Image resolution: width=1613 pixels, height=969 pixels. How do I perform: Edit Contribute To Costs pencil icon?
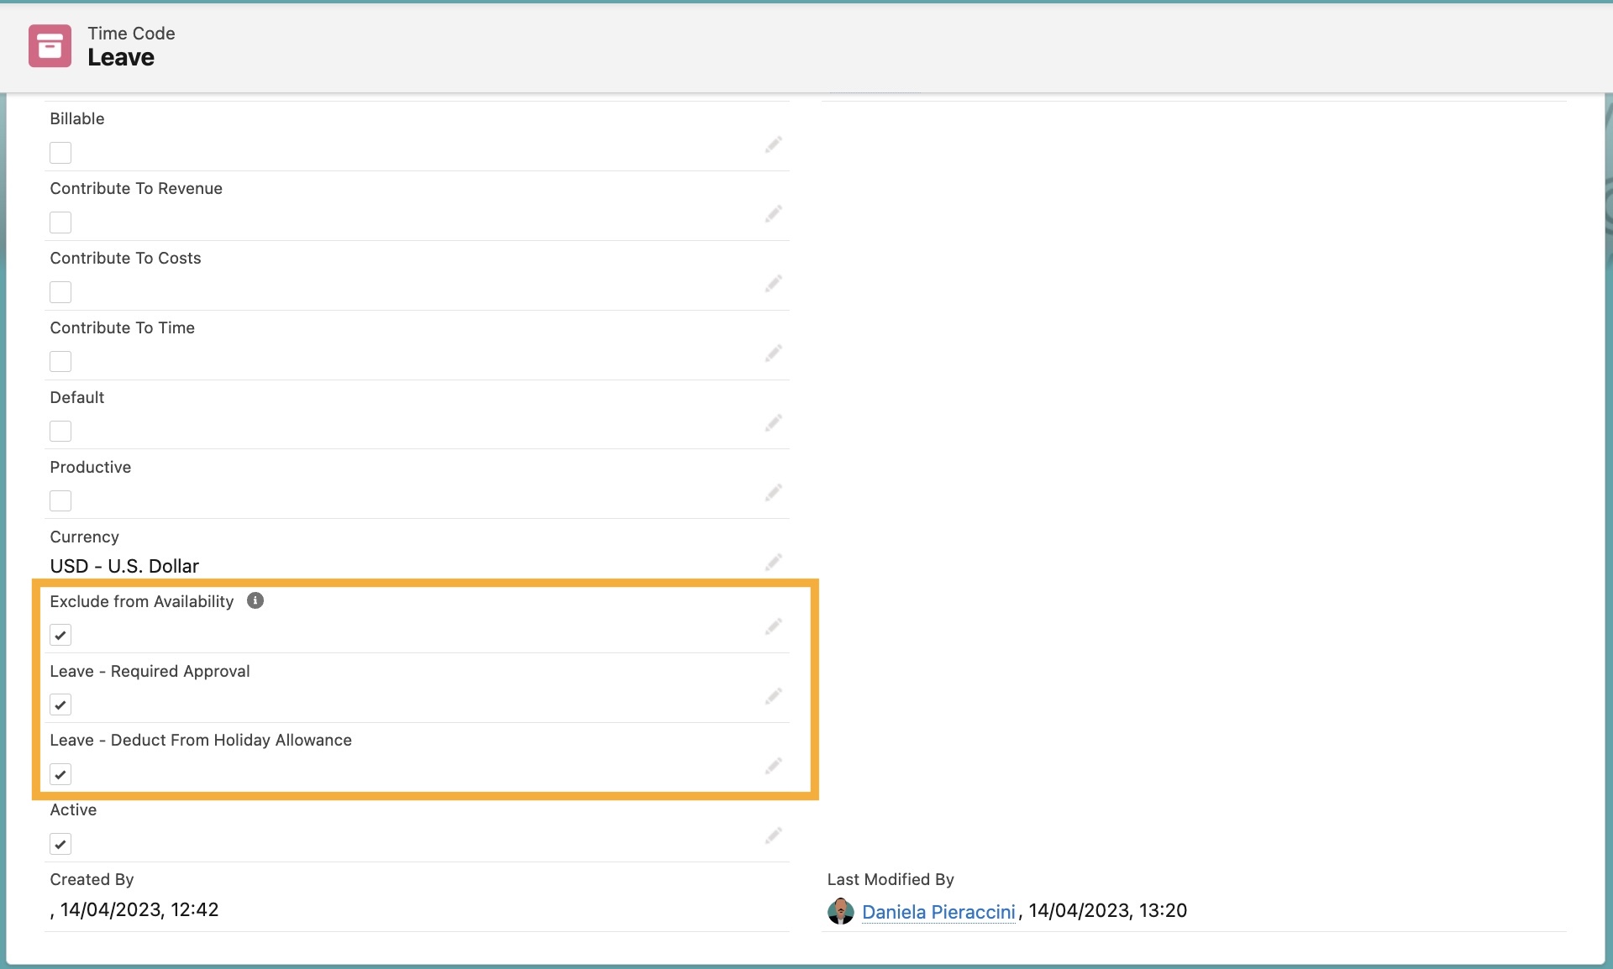click(x=774, y=284)
